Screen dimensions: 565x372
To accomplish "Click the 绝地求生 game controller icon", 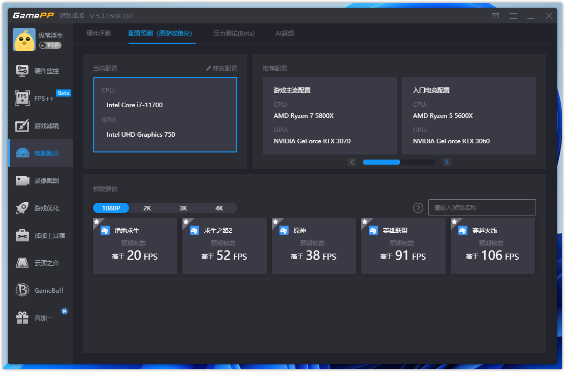I will pos(105,230).
